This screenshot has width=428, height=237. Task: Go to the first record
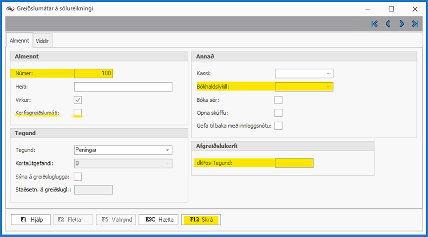[x=375, y=24]
